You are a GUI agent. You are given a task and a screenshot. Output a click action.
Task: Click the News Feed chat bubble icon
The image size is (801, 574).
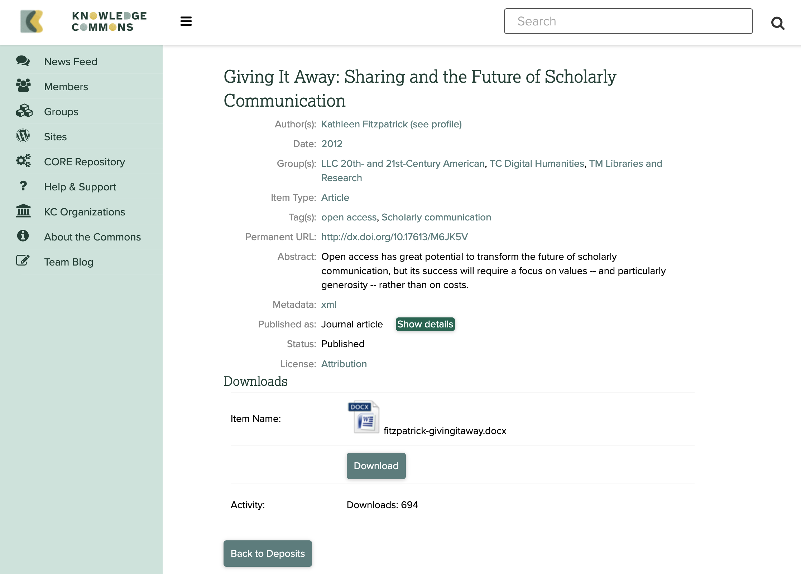23,61
